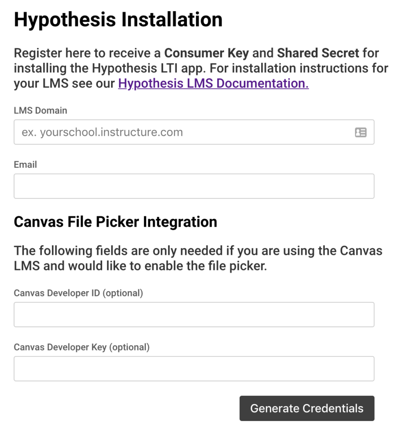The image size is (394, 443).
Task: Activate the Canvas Developer Key field
Action: point(194,369)
